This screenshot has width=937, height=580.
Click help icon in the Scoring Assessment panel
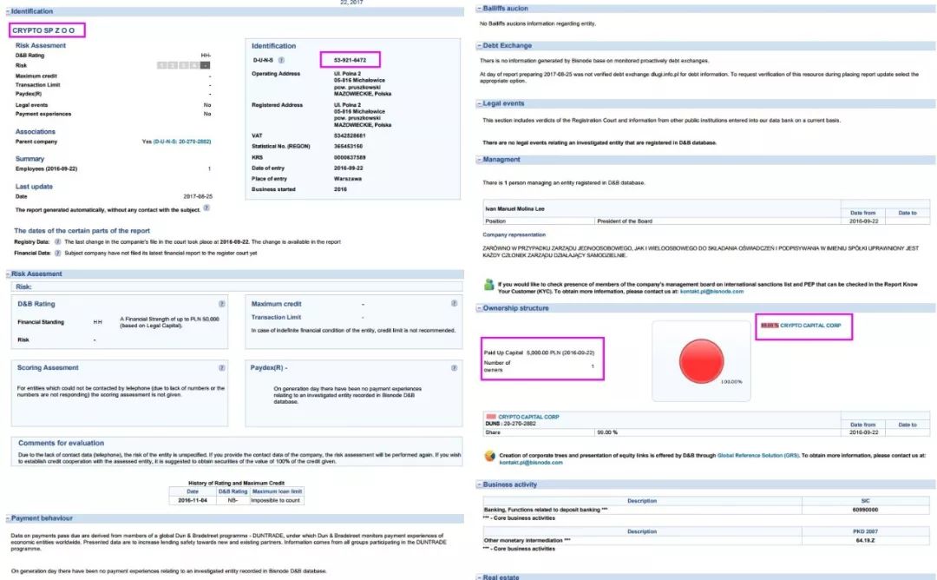click(x=222, y=368)
